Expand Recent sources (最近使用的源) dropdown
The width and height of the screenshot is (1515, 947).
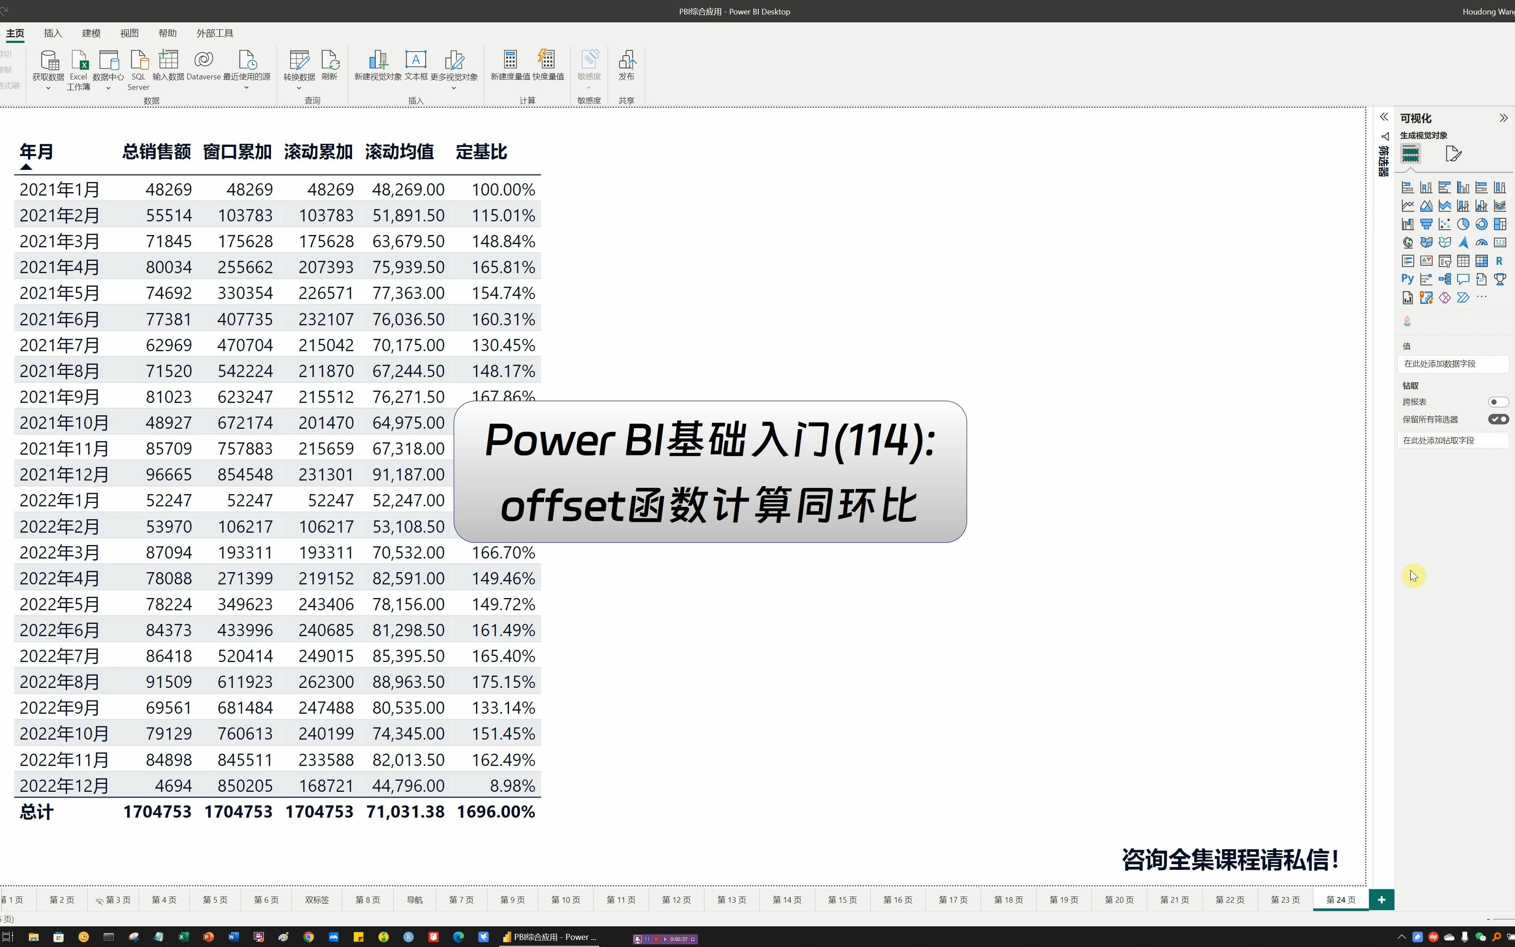point(247,88)
